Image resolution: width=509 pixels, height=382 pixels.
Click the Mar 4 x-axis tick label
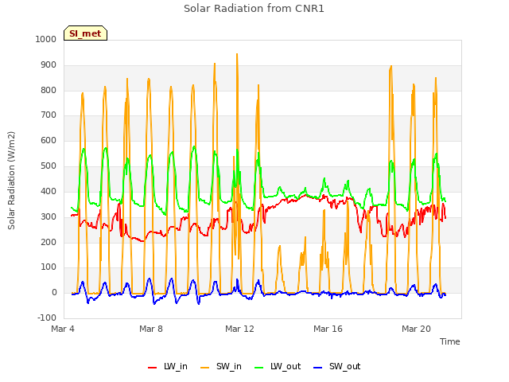point(63,329)
